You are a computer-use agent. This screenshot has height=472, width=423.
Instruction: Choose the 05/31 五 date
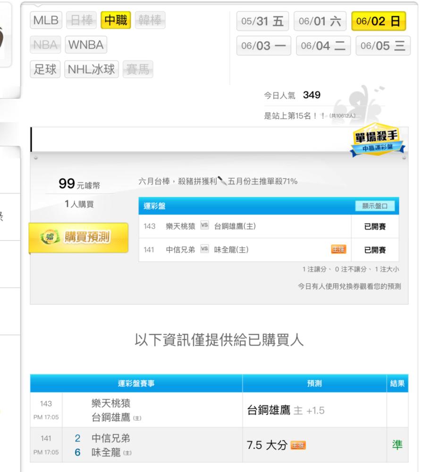pos(262,21)
